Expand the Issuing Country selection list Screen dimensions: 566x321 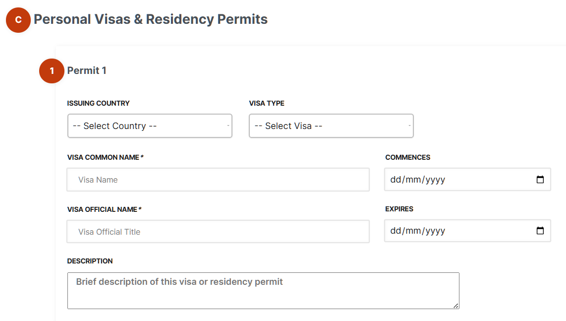click(150, 126)
